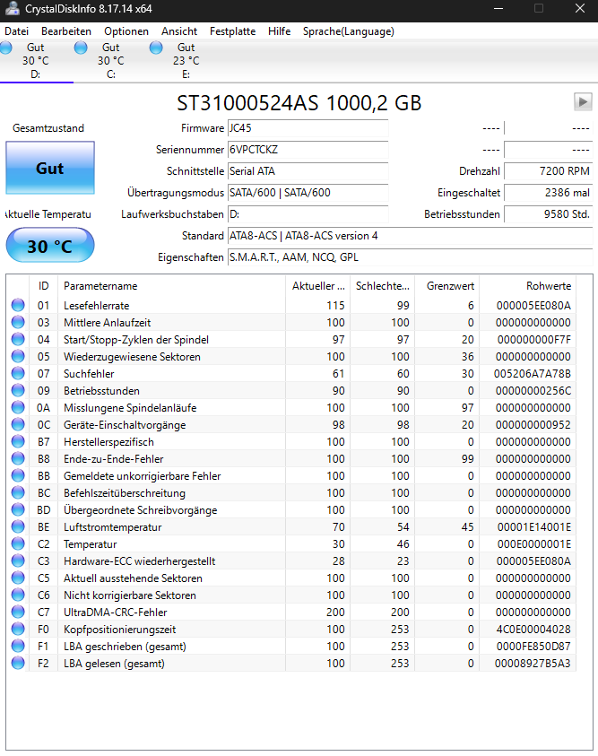Click the 30 °C temperature button
Image resolution: width=598 pixels, height=756 pixels.
tap(50, 246)
